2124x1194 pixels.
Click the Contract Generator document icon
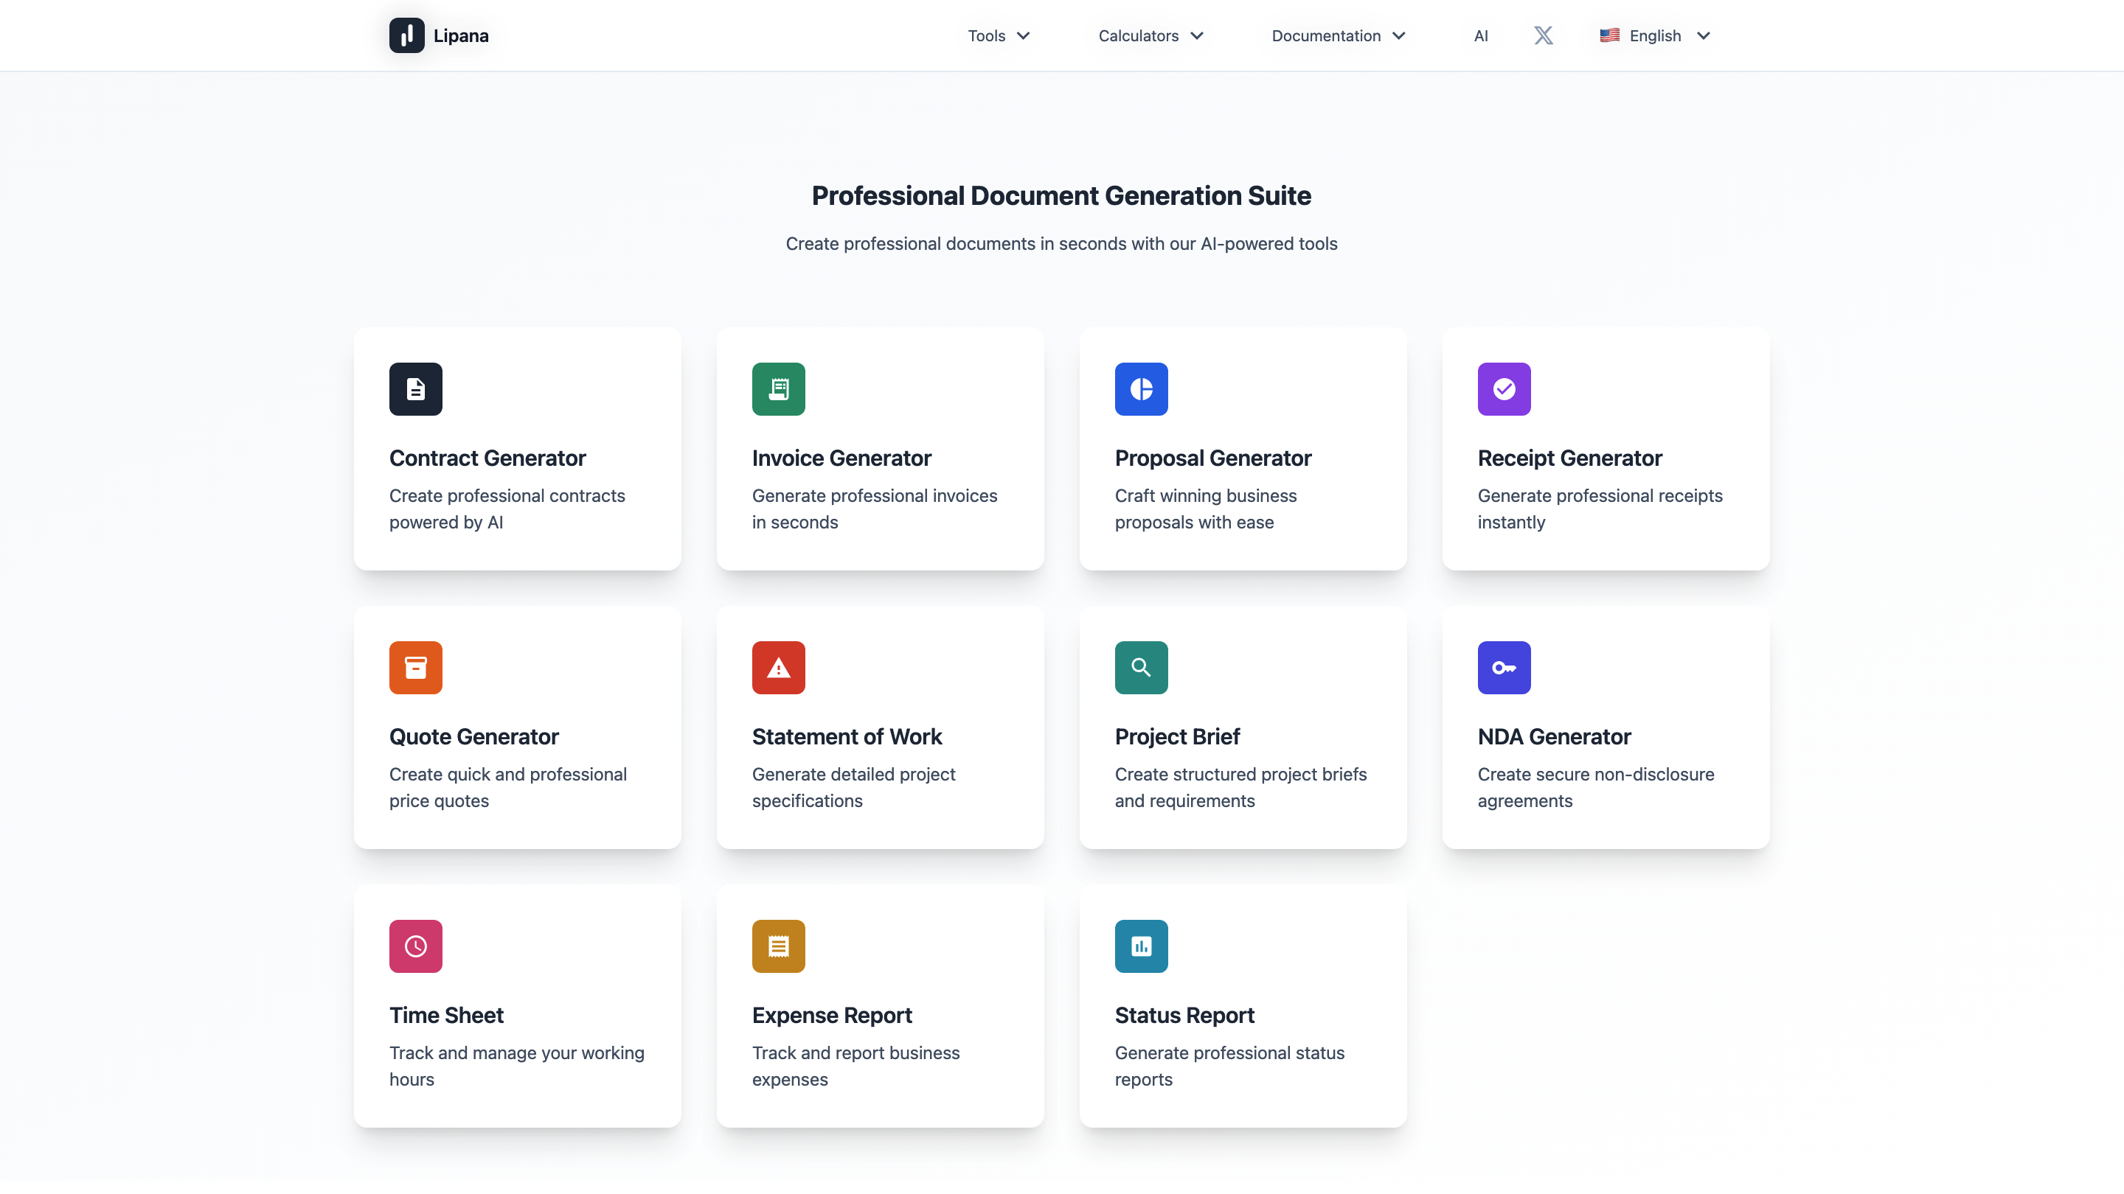click(415, 389)
